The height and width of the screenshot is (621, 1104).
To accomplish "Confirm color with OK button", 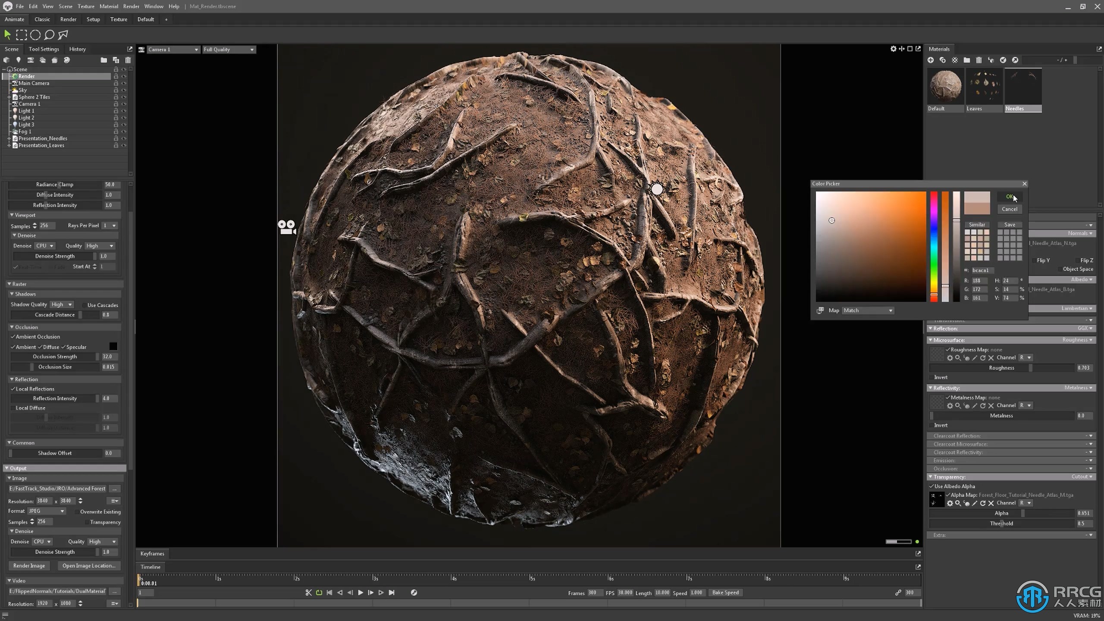I will point(1009,197).
